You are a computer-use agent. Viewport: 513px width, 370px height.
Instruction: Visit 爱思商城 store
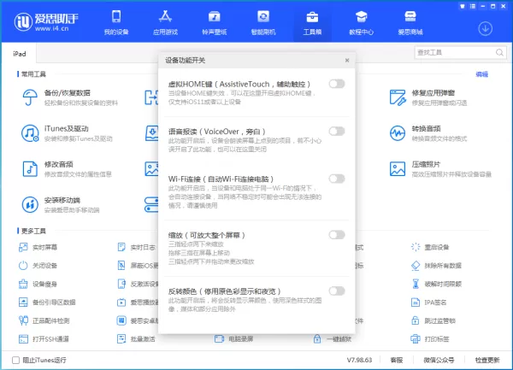pyautogui.click(x=410, y=22)
